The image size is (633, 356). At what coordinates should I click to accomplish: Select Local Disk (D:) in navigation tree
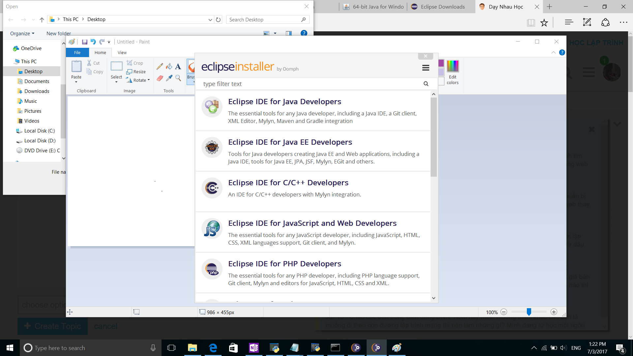coord(40,140)
